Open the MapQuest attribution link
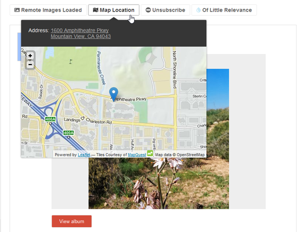Screen dimensions: 305x232 (x=137, y=155)
